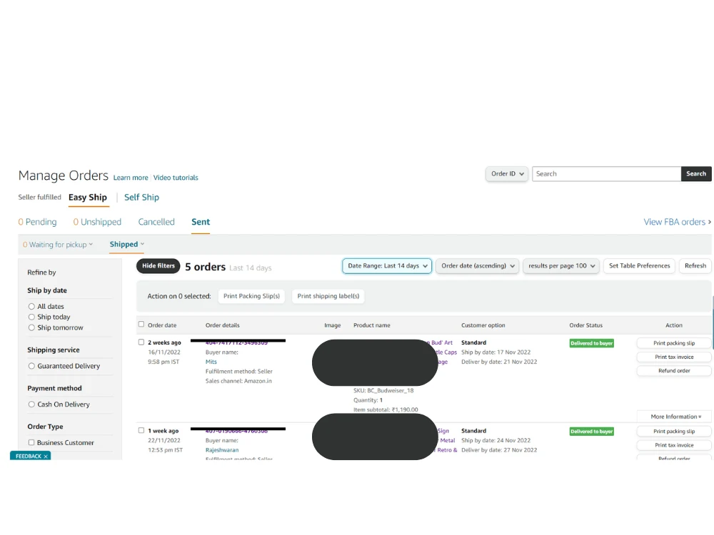Click the Delivered to buyer badge, second order

coord(591,432)
